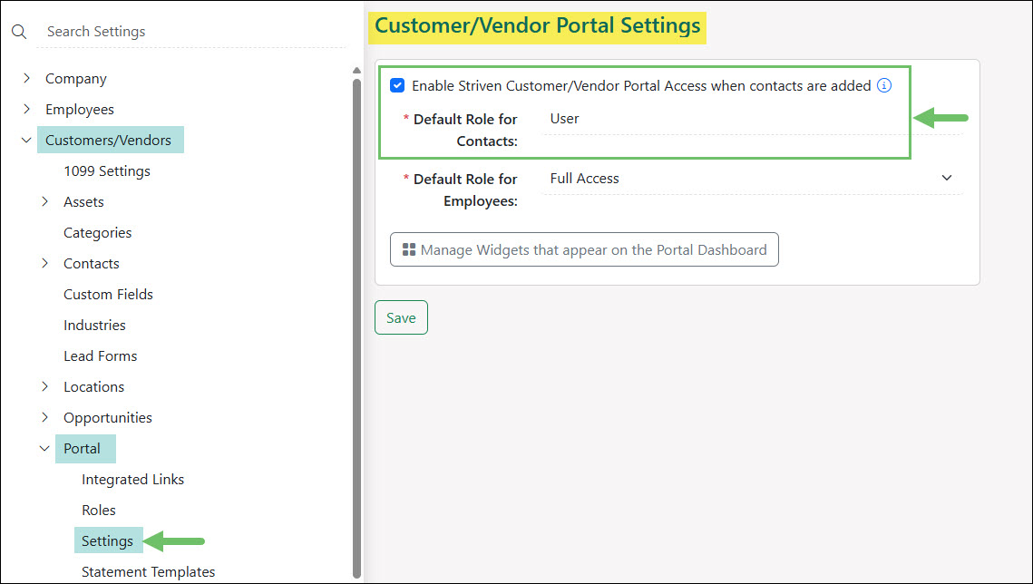1033x584 pixels.
Task: Expand the Assets subsection
Action: 45,202
